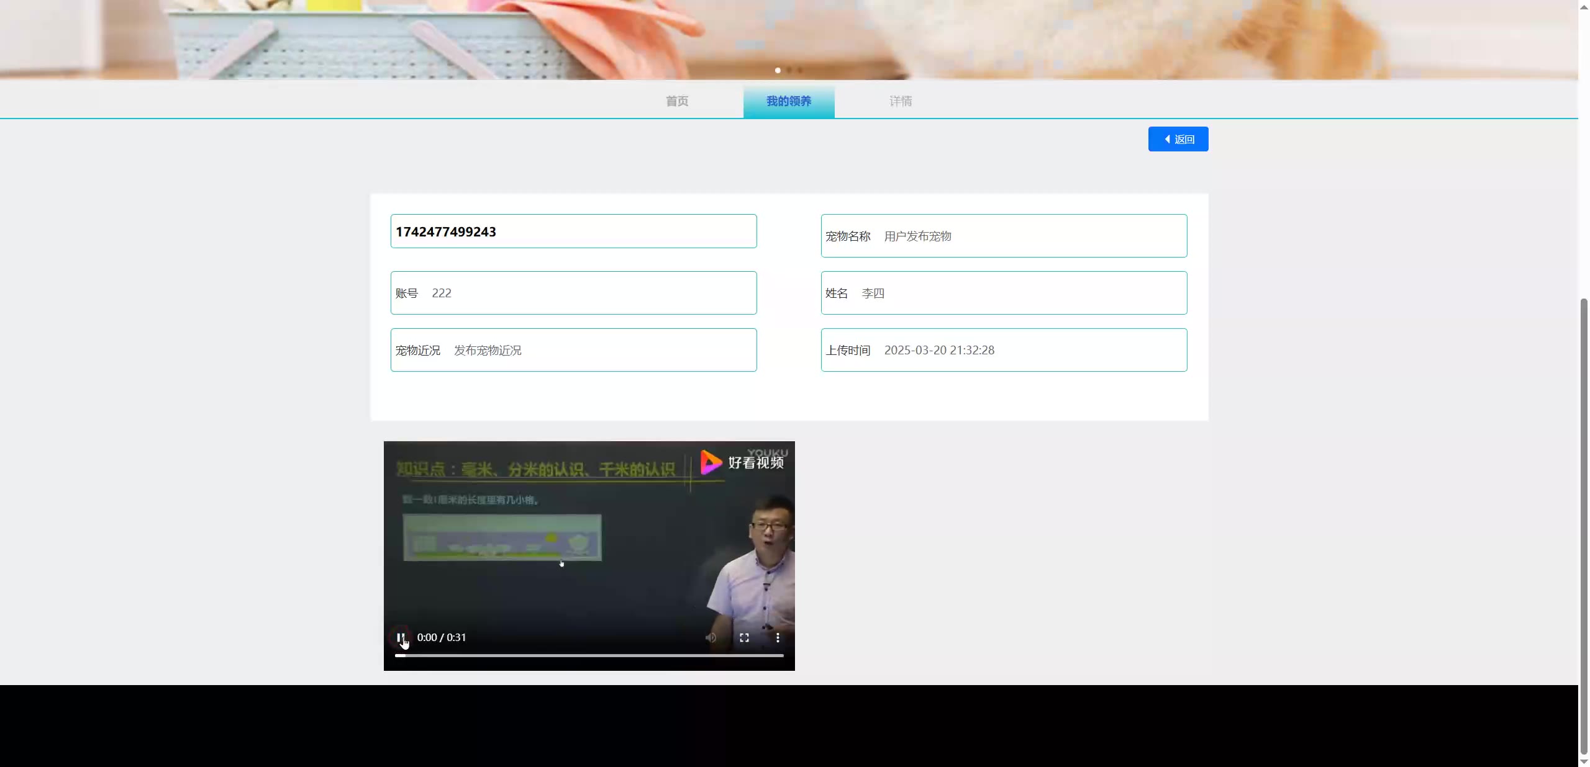Mute the video volume
This screenshot has width=1590, height=767.
(x=711, y=637)
